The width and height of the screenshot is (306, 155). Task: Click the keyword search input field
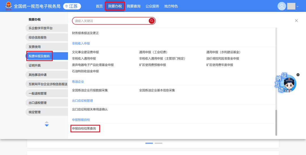pos(110,21)
